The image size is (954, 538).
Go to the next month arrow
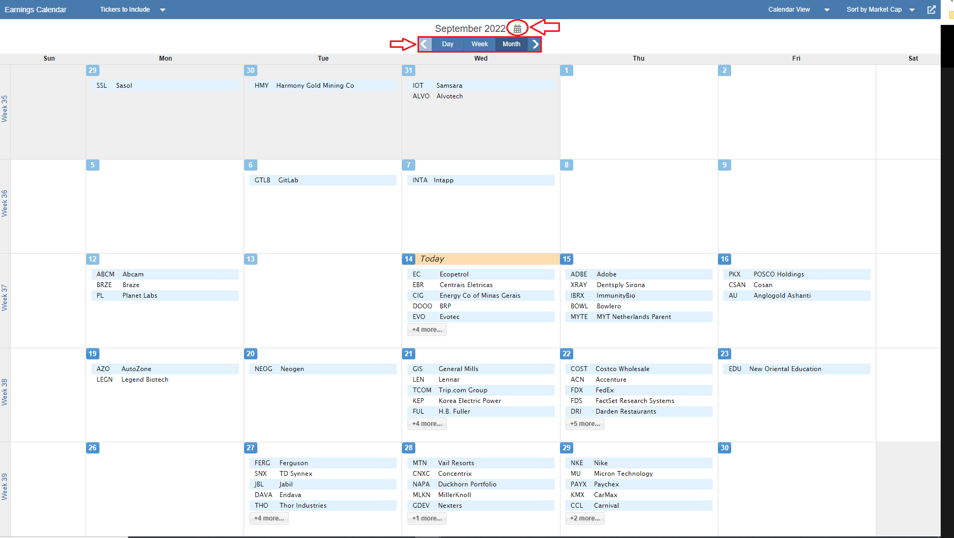[x=535, y=44]
